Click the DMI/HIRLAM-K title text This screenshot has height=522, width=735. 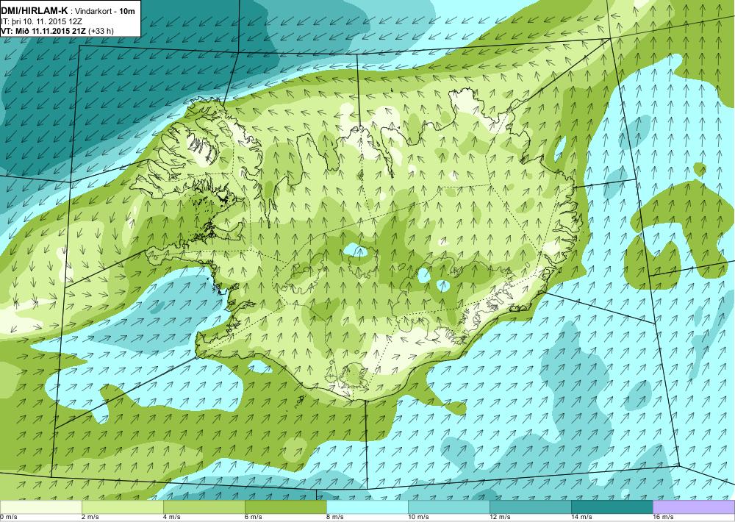[34, 11]
